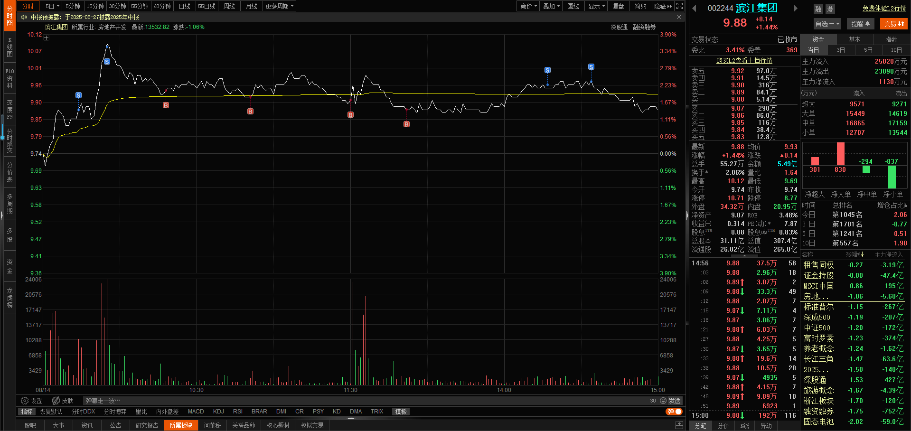Click the splitter arrow between chart and quotes
The height and width of the screenshot is (431, 911).
point(687,215)
